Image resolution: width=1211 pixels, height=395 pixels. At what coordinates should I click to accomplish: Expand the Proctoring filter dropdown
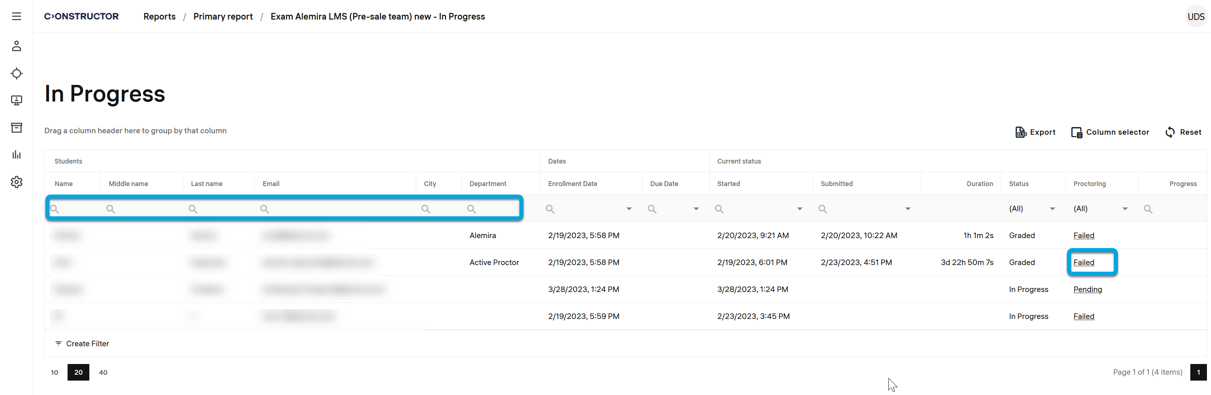pyautogui.click(x=1125, y=209)
